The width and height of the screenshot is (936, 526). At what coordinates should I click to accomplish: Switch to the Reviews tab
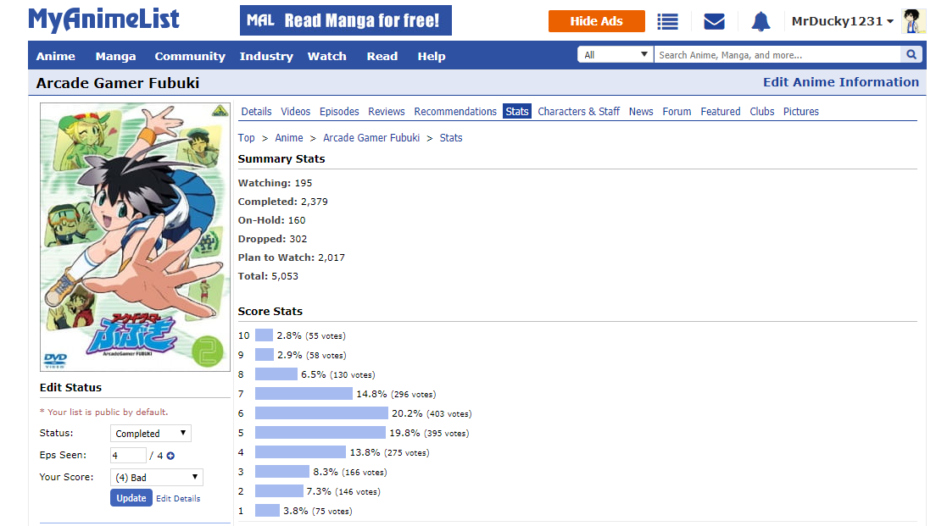point(387,112)
